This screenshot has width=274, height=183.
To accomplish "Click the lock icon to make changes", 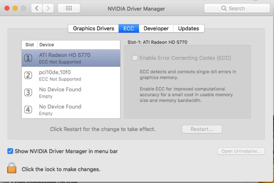I will pyautogui.click(x=12, y=168).
